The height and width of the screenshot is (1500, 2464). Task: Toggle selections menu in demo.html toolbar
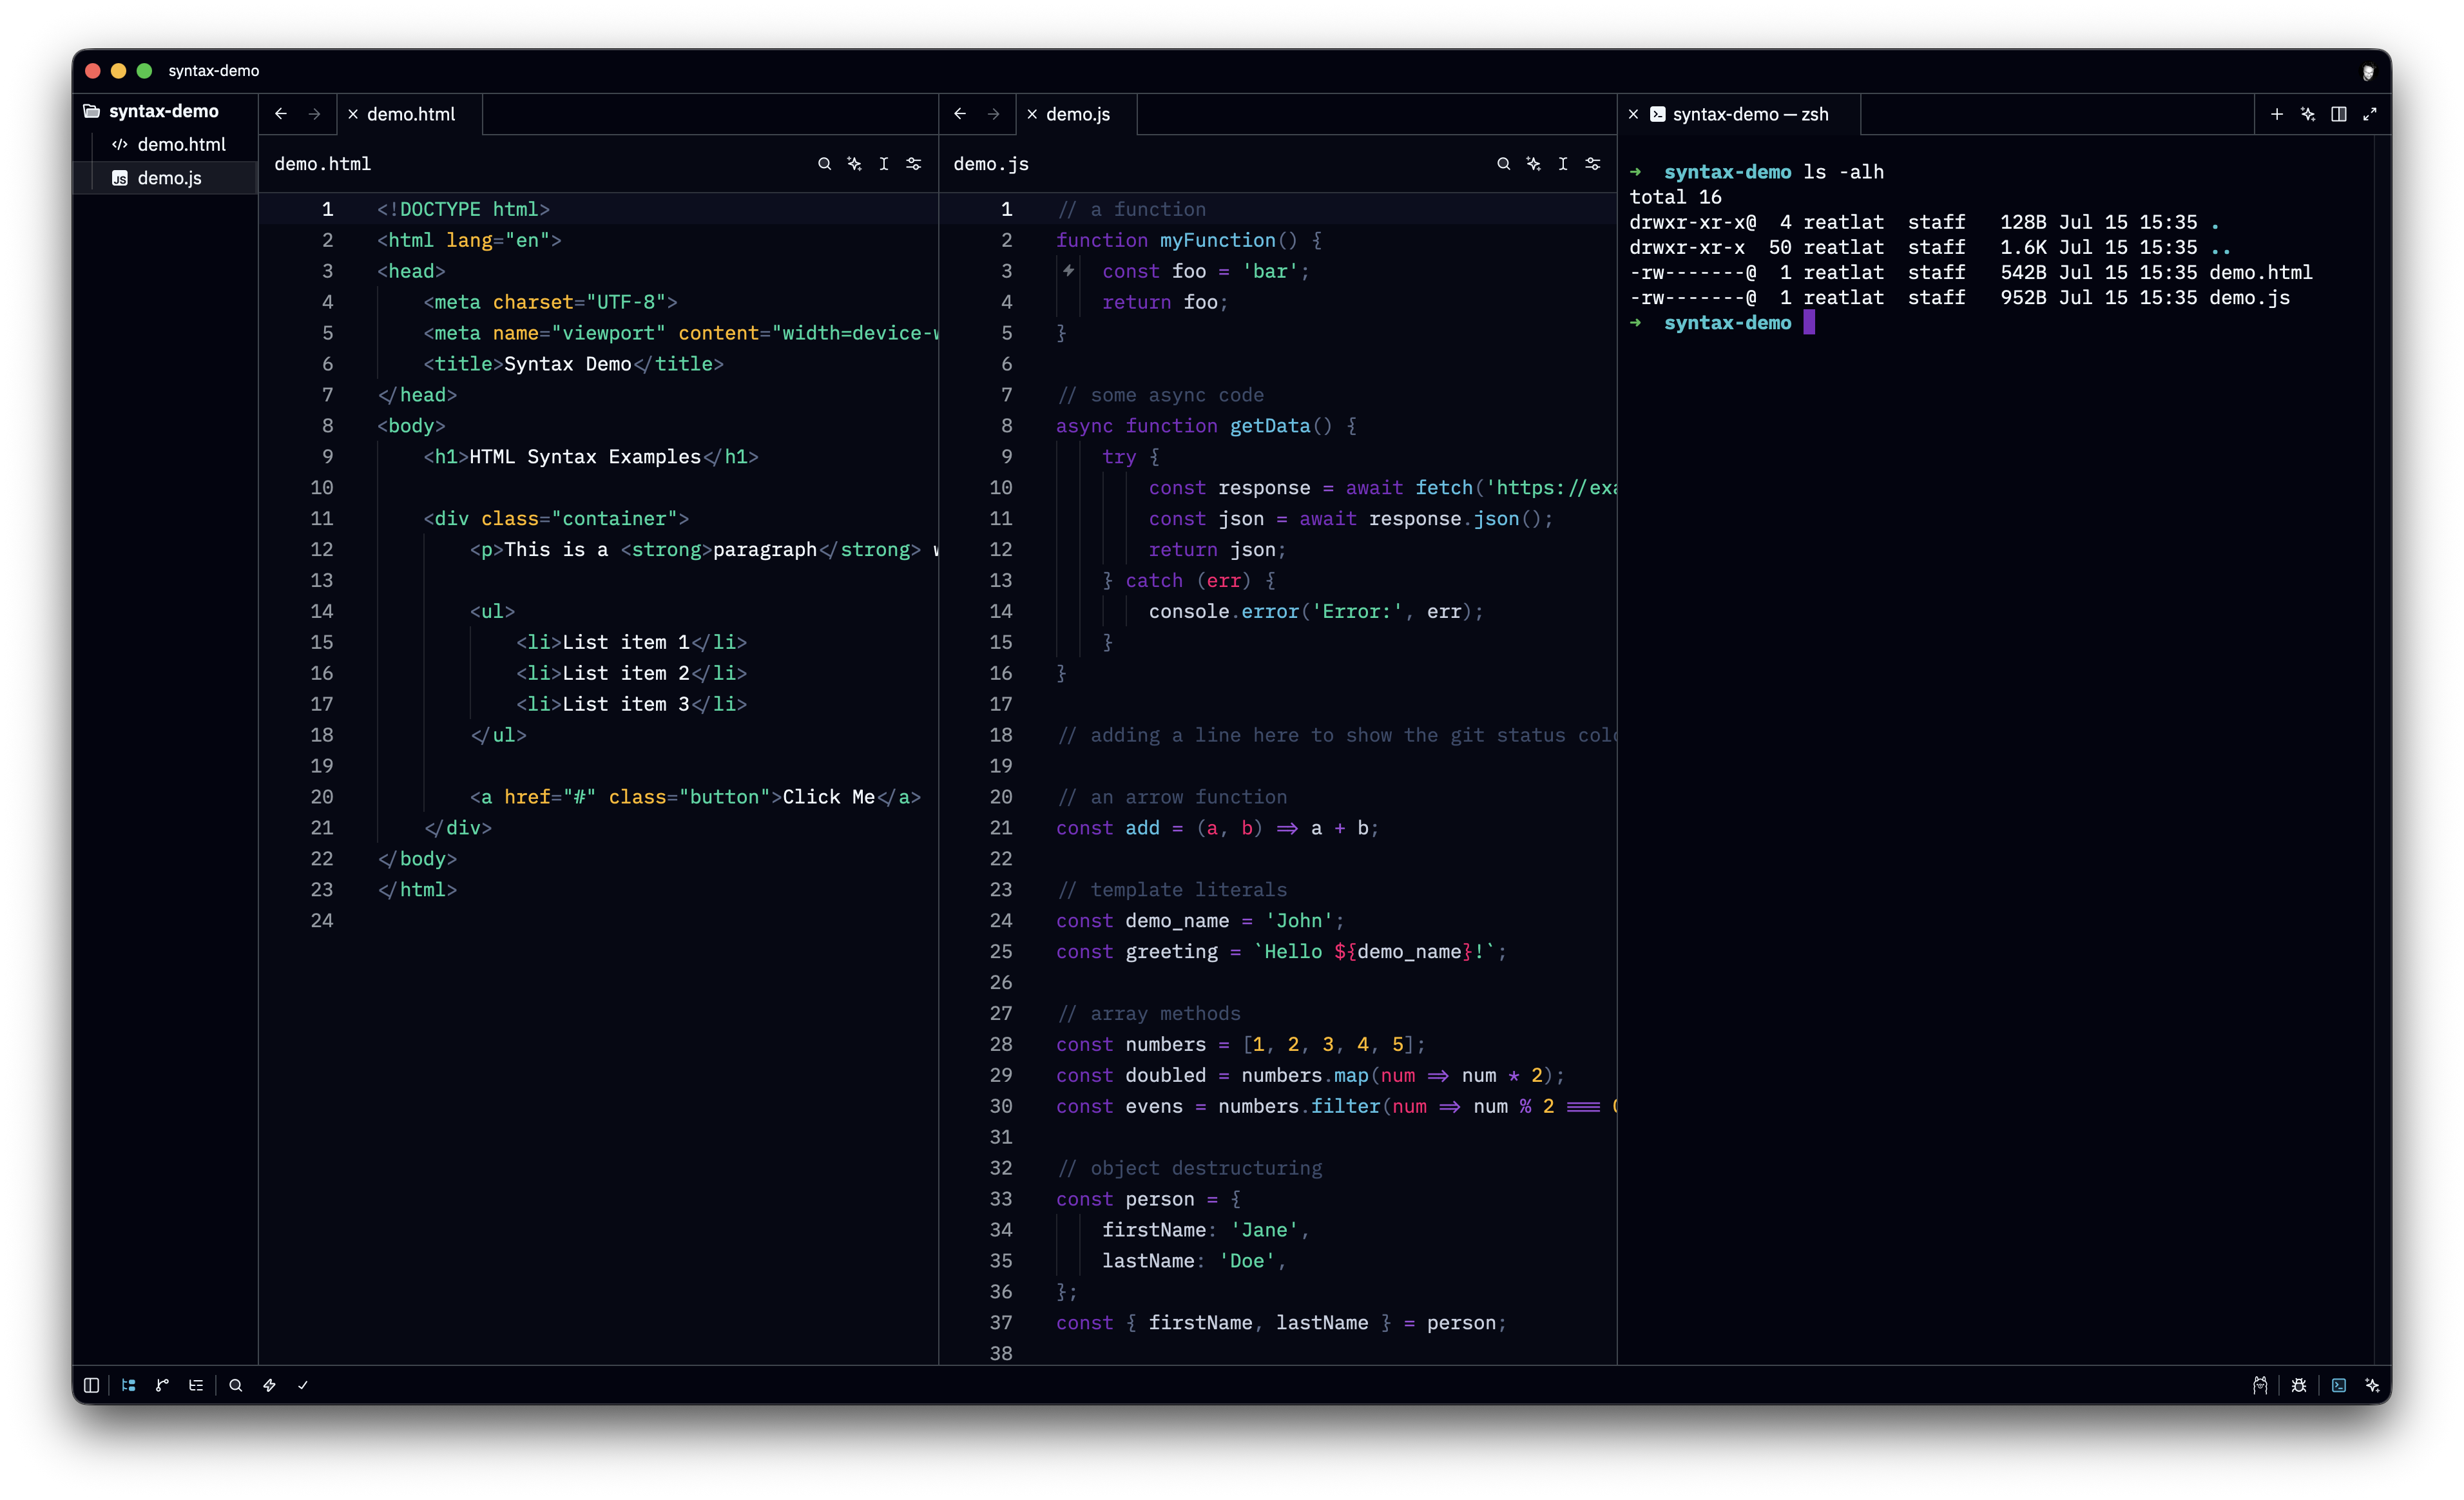coord(884,163)
